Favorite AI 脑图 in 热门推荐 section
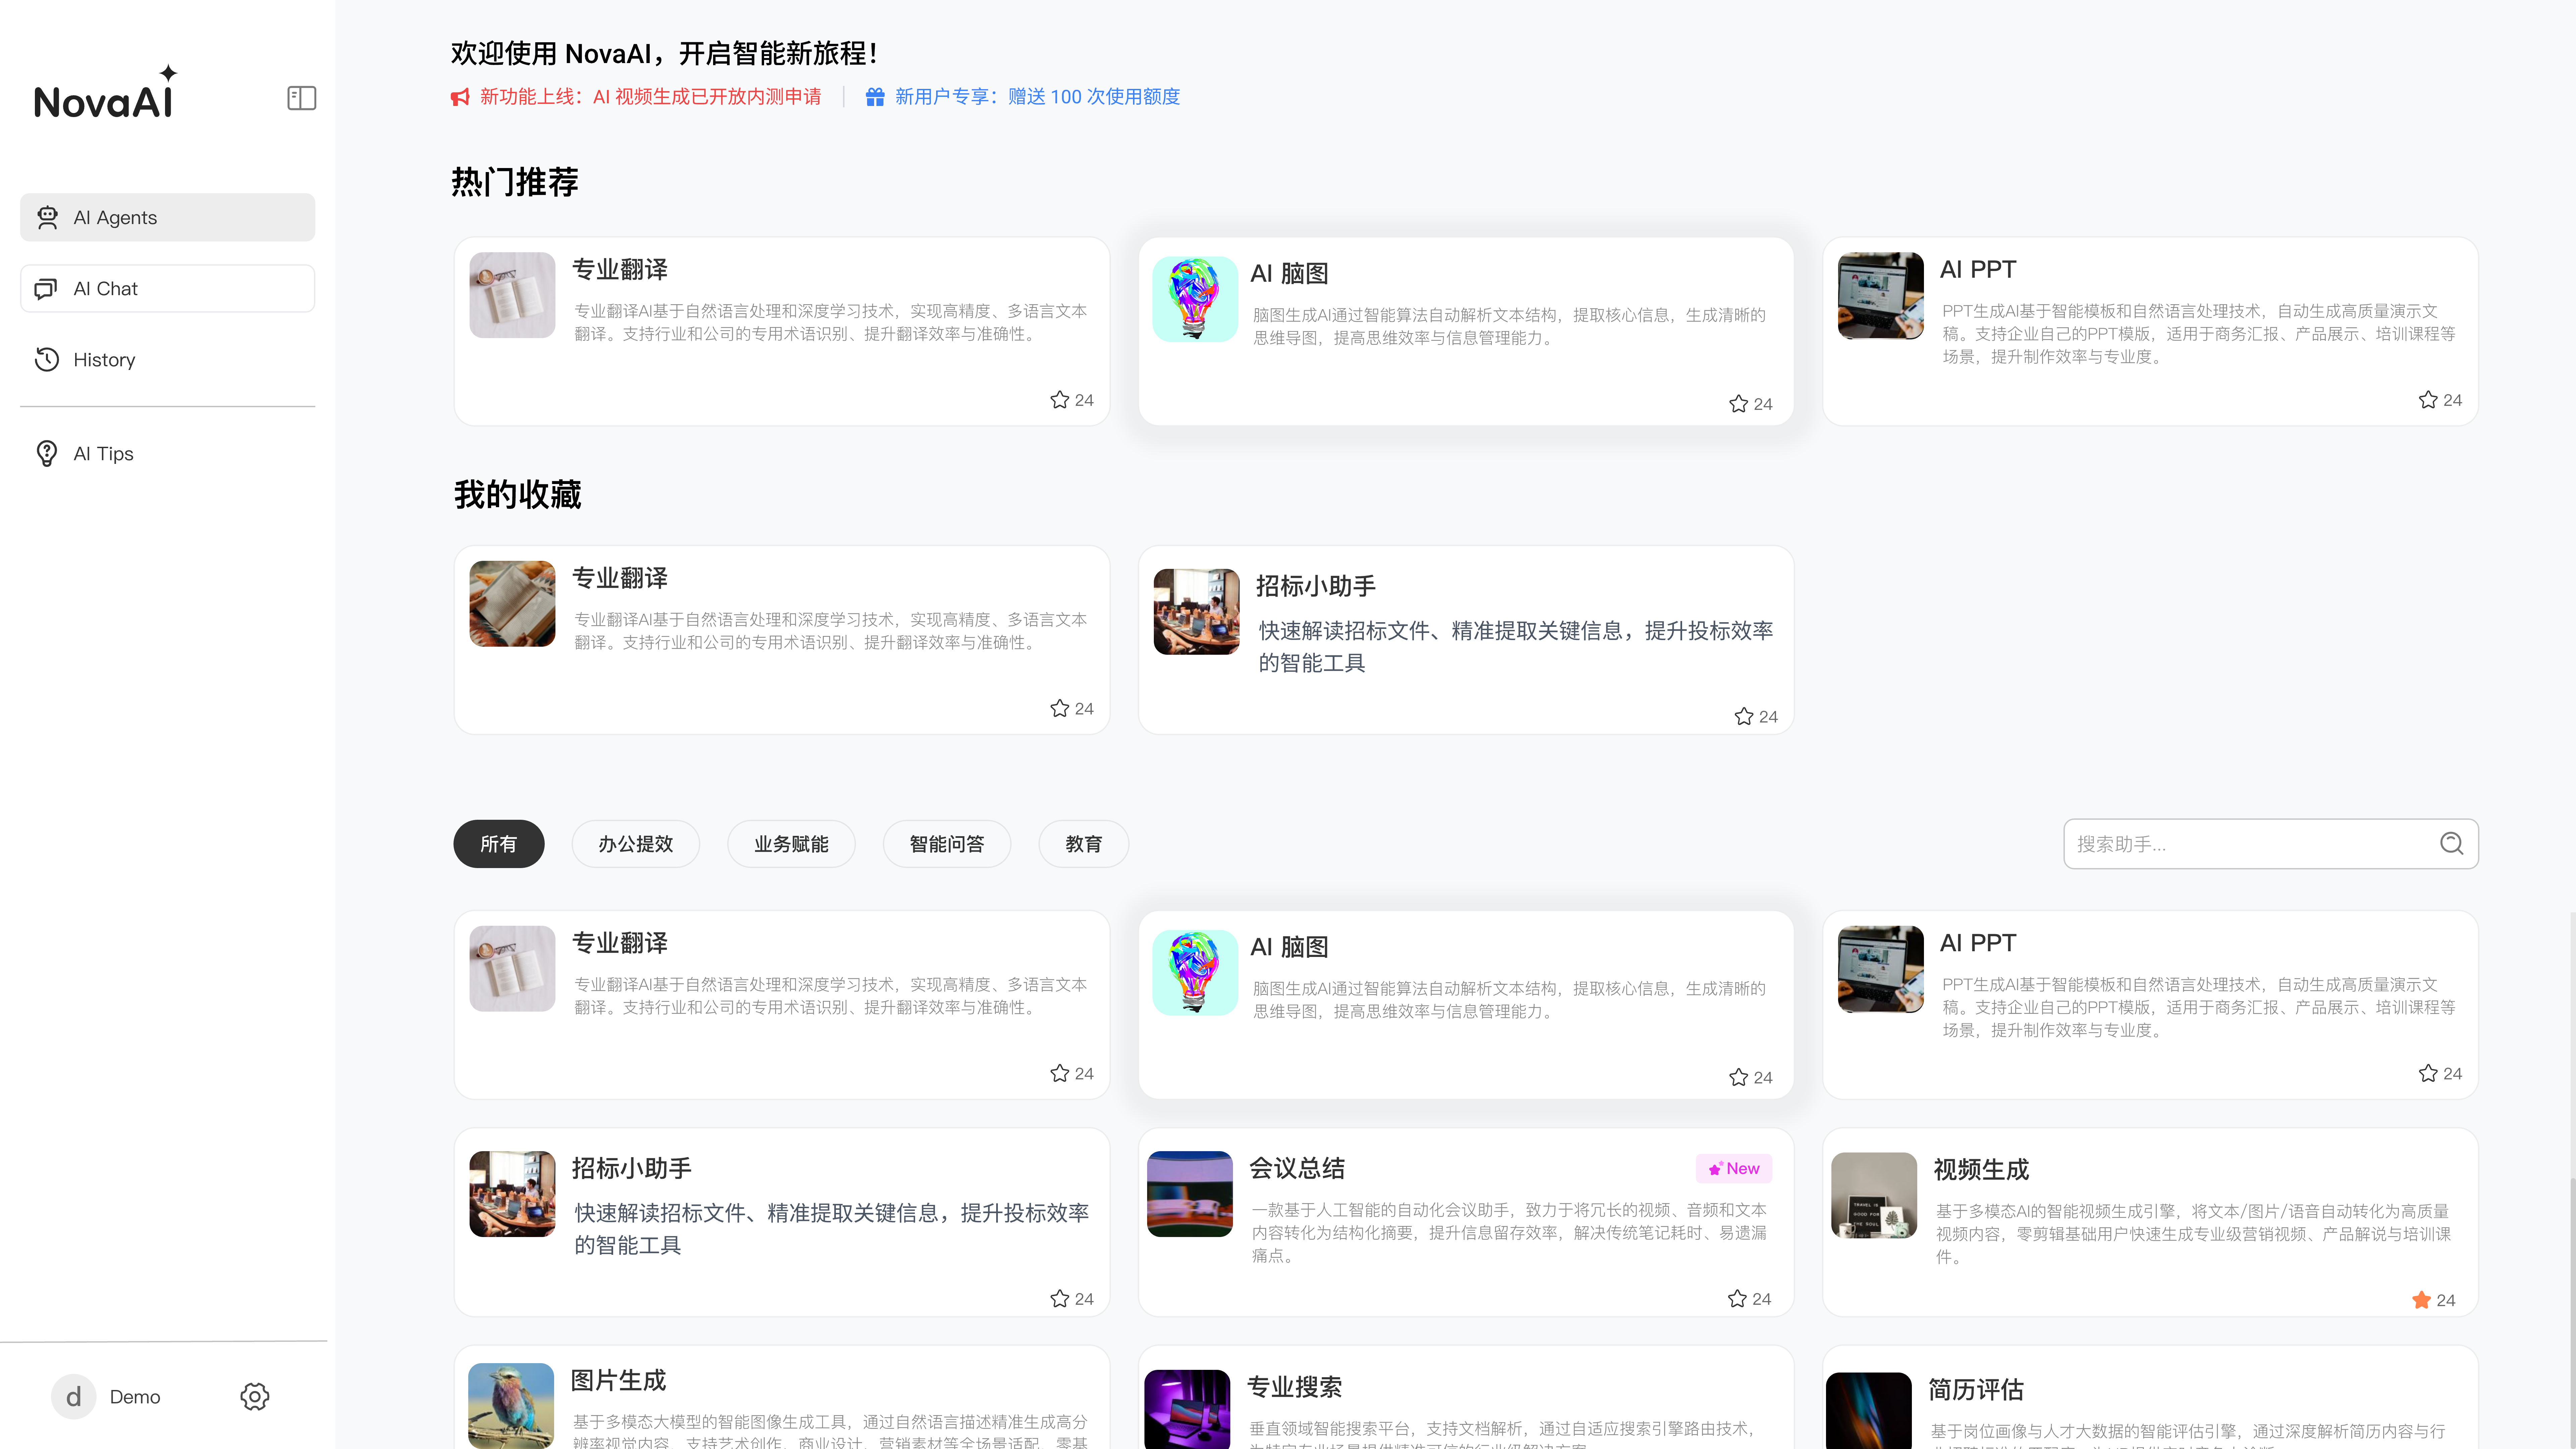Image resolution: width=2576 pixels, height=1449 pixels. pos(1739,404)
